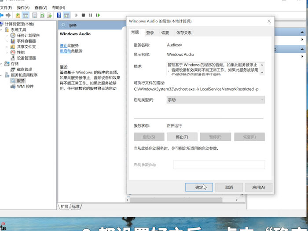
Task: Open 帮助(H) menu
Action: point(59,7)
